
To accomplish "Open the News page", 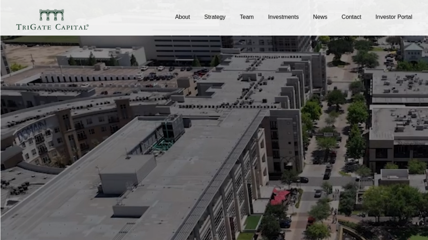I will [x=320, y=17].
